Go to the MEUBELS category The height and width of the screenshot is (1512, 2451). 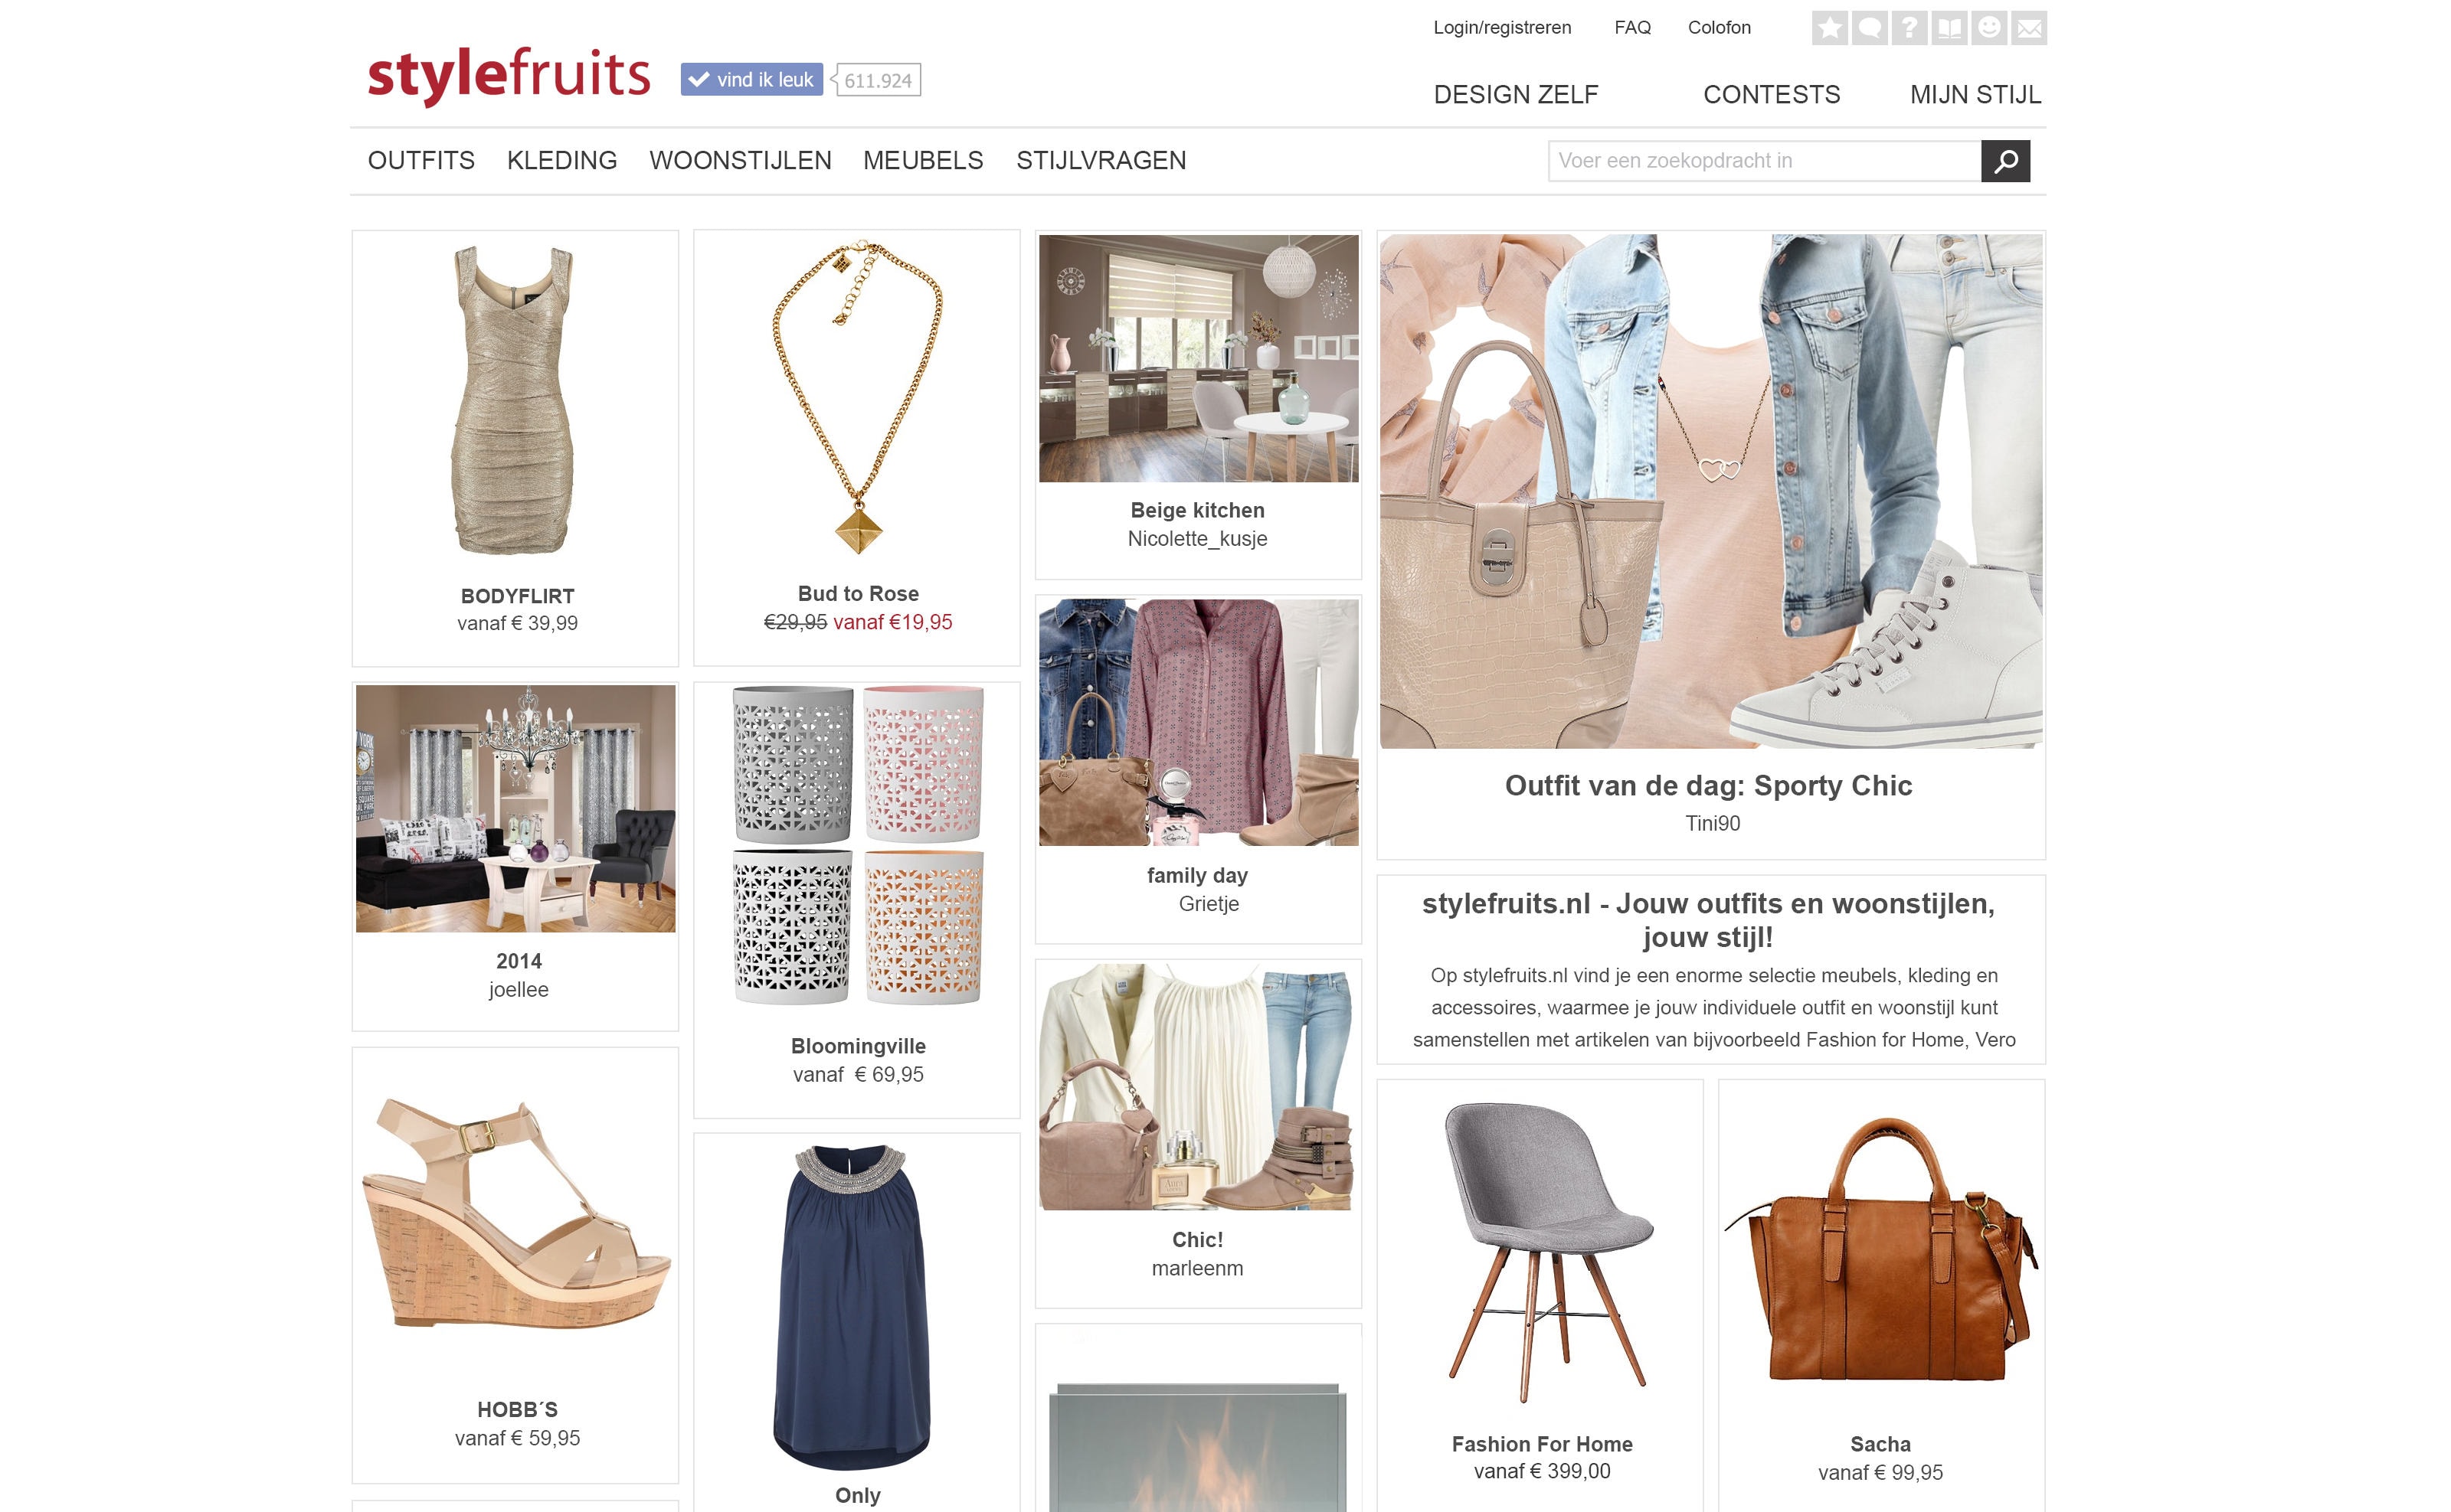tap(922, 161)
